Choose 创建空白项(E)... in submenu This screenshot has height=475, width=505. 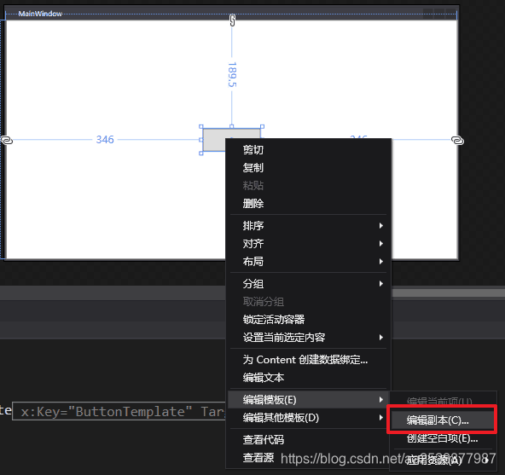coord(442,438)
